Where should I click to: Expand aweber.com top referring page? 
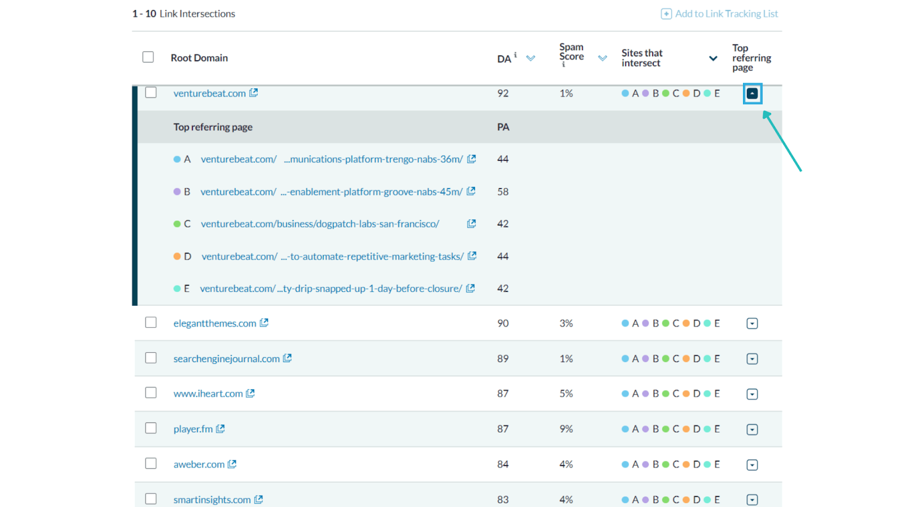coord(752,465)
